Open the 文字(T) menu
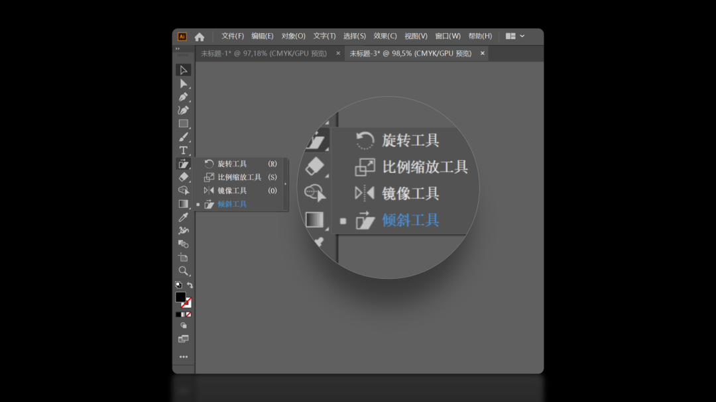716x402 pixels. tap(324, 36)
